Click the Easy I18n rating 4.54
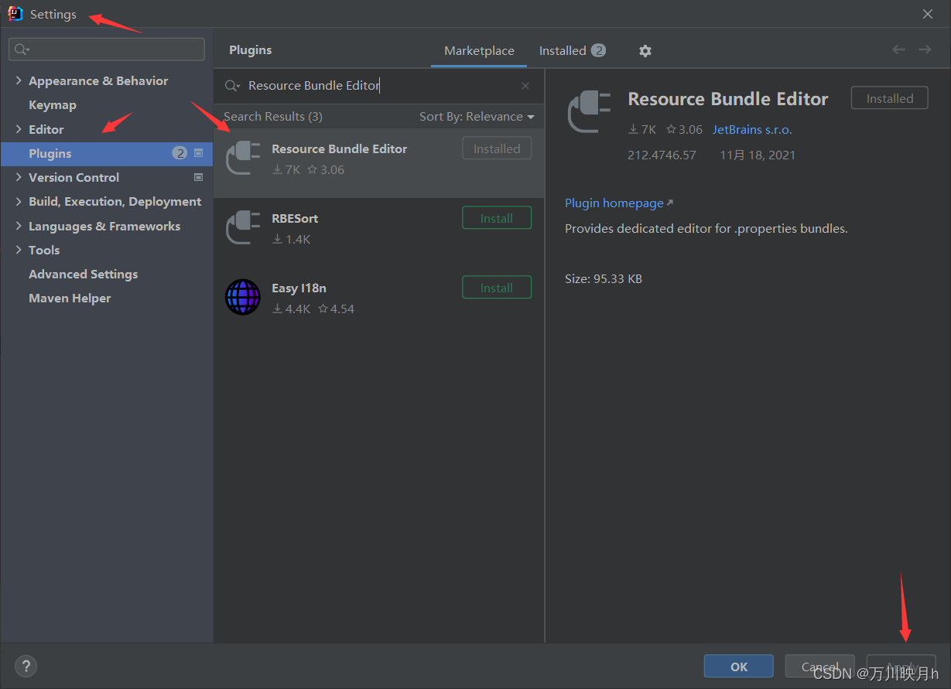This screenshot has height=689, width=951. (336, 309)
